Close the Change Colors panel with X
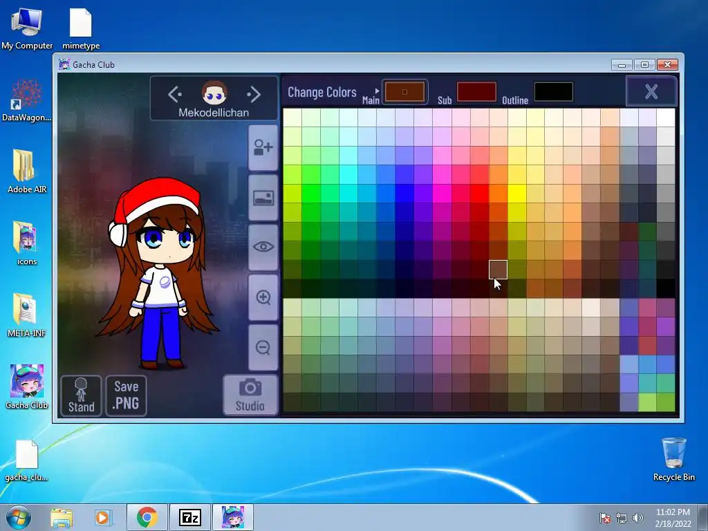This screenshot has height=531, width=708. click(x=651, y=92)
